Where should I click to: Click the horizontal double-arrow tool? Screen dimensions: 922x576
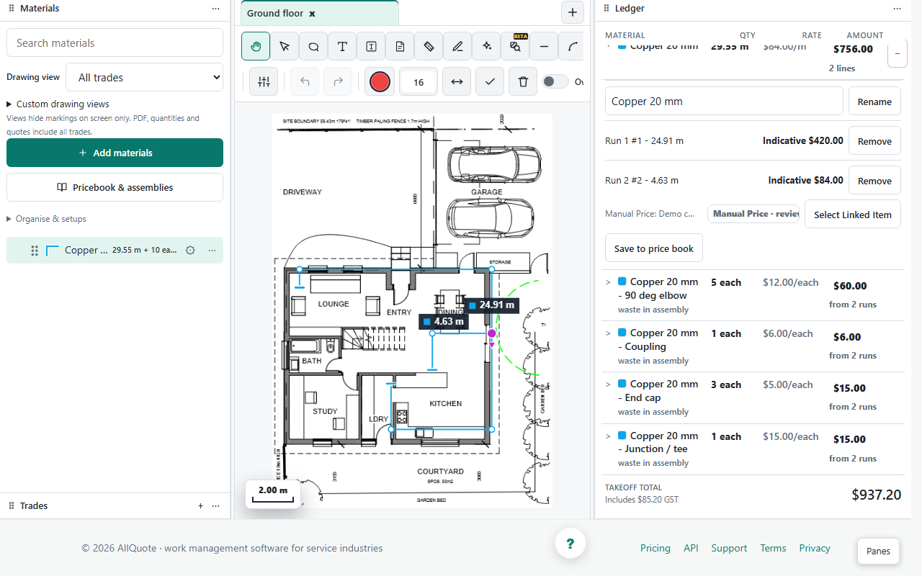pyautogui.click(x=457, y=81)
